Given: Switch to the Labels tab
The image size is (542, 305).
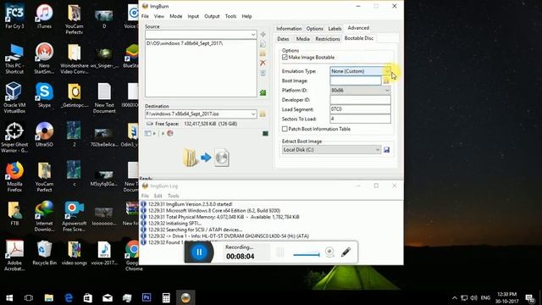Looking at the screenshot, I should point(335,28).
